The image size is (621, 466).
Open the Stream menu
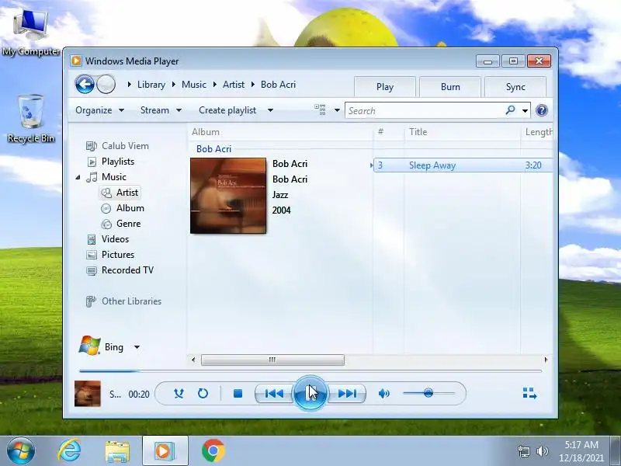pos(161,110)
